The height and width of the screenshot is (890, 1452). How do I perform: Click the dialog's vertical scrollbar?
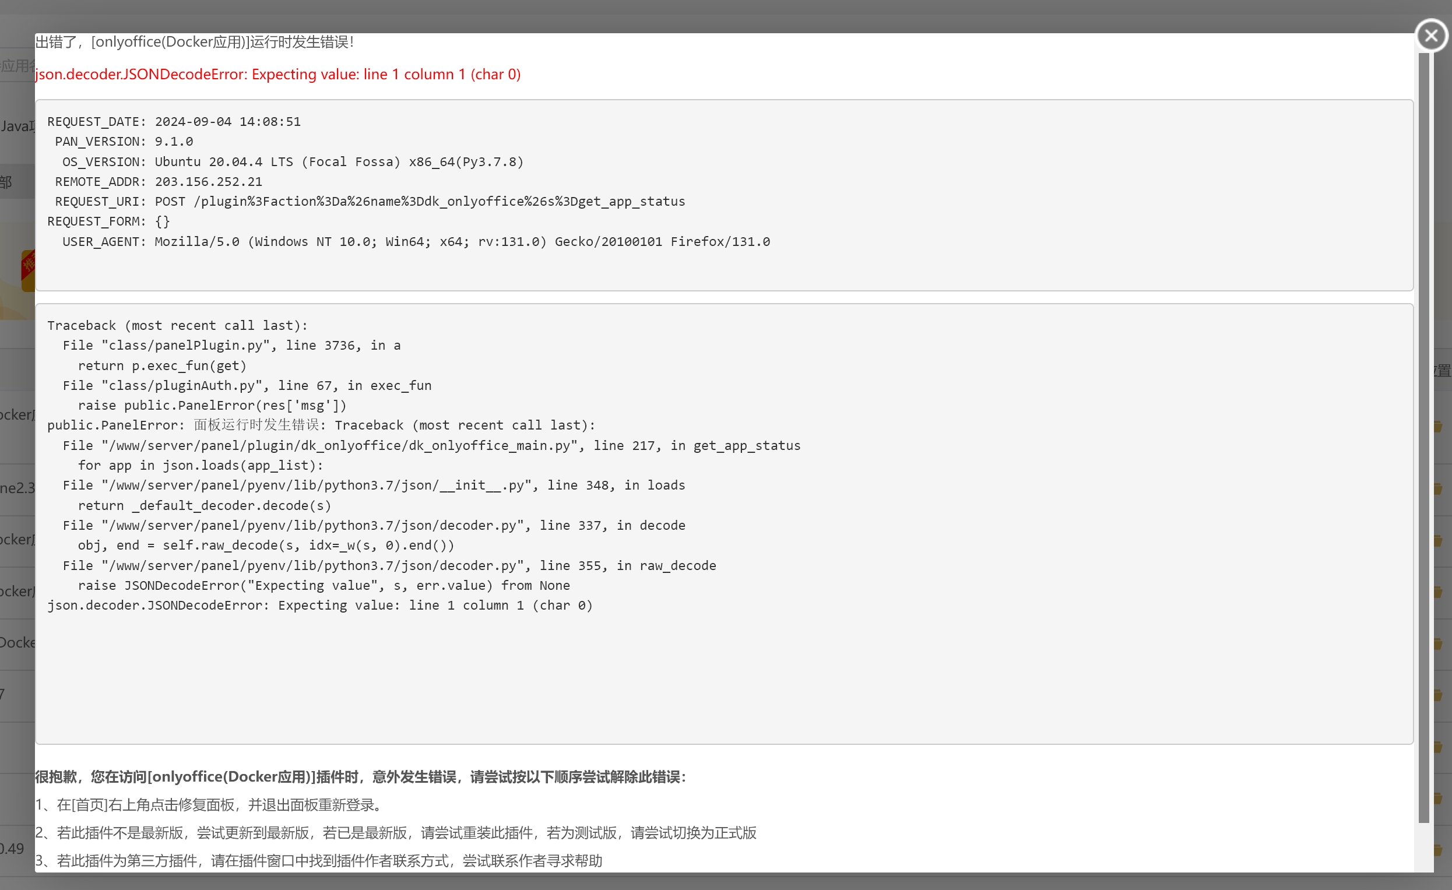(1423, 437)
